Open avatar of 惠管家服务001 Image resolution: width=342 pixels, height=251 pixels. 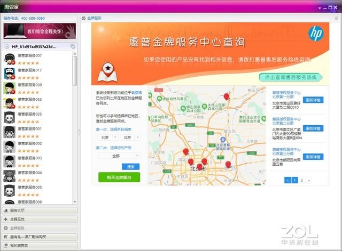10,132
